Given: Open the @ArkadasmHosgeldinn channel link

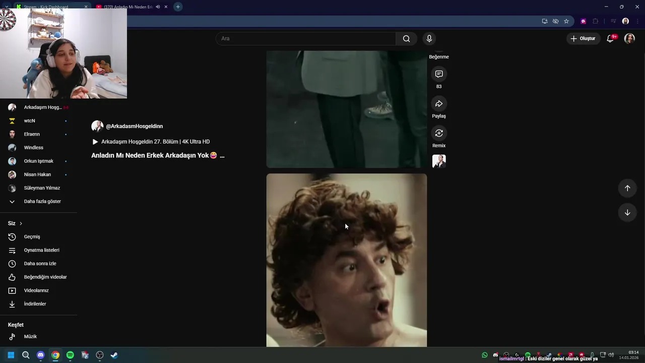Looking at the screenshot, I should 134,126.
